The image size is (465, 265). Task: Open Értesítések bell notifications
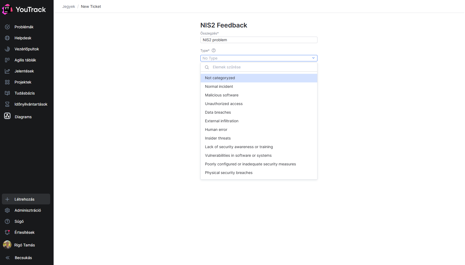coord(7,232)
